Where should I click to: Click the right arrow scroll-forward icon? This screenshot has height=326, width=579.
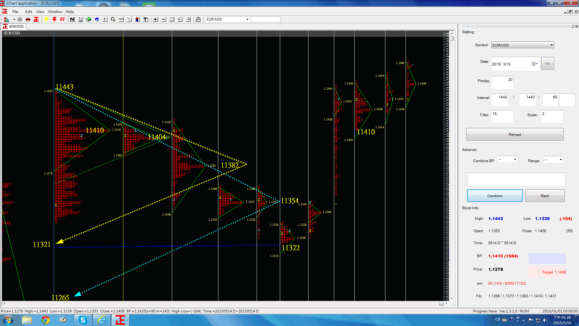coord(188,19)
